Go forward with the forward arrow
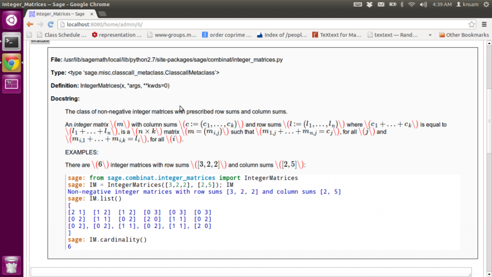Viewport: 492px width, 277px height. (40, 24)
